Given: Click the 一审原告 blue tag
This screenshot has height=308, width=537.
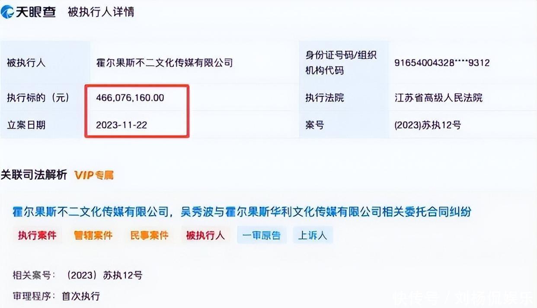Looking at the screenshot, I should pyautogui.click(x=262, y=235).
